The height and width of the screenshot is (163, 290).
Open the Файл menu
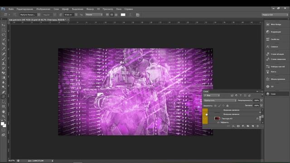click(x=11, y=9)
